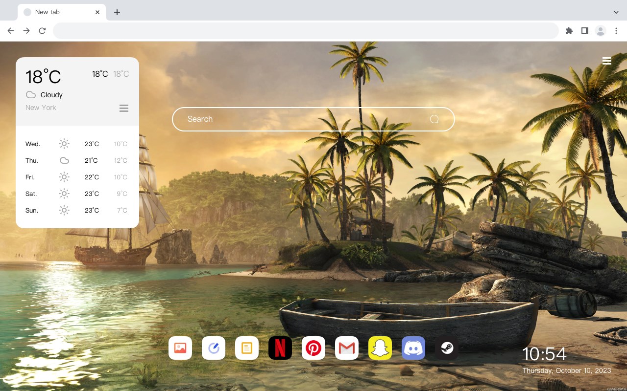Click the browser address bar
627x391 pixels.
point(306,31)
